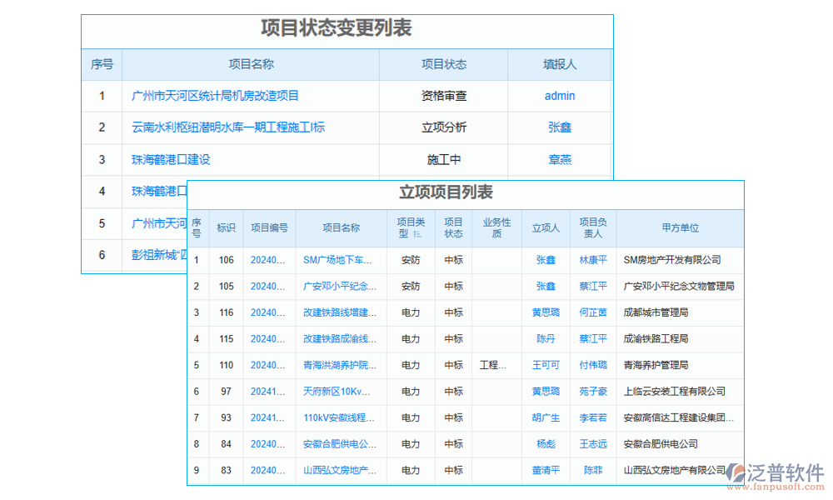Click 珠海鹤港口建设 link in row 3

[x=171, y=159]
